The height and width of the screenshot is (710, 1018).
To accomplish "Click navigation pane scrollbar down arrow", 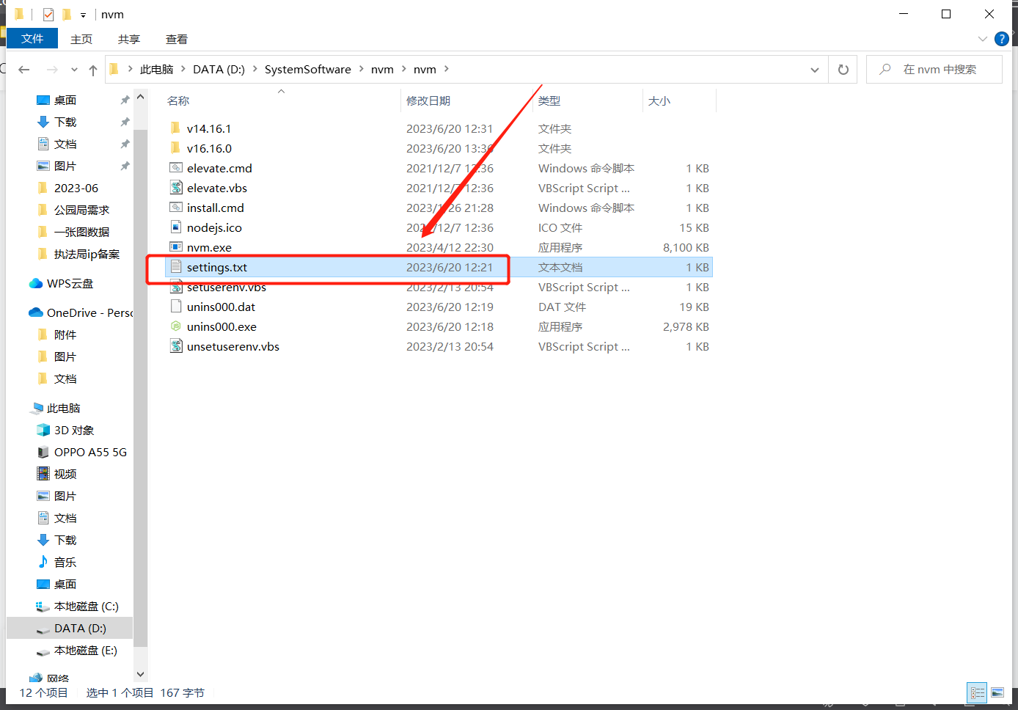I will 141,675.
